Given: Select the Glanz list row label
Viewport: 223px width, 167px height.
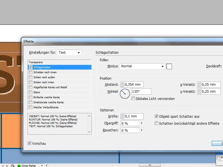Looking at the screenshot, I should 37,92.
